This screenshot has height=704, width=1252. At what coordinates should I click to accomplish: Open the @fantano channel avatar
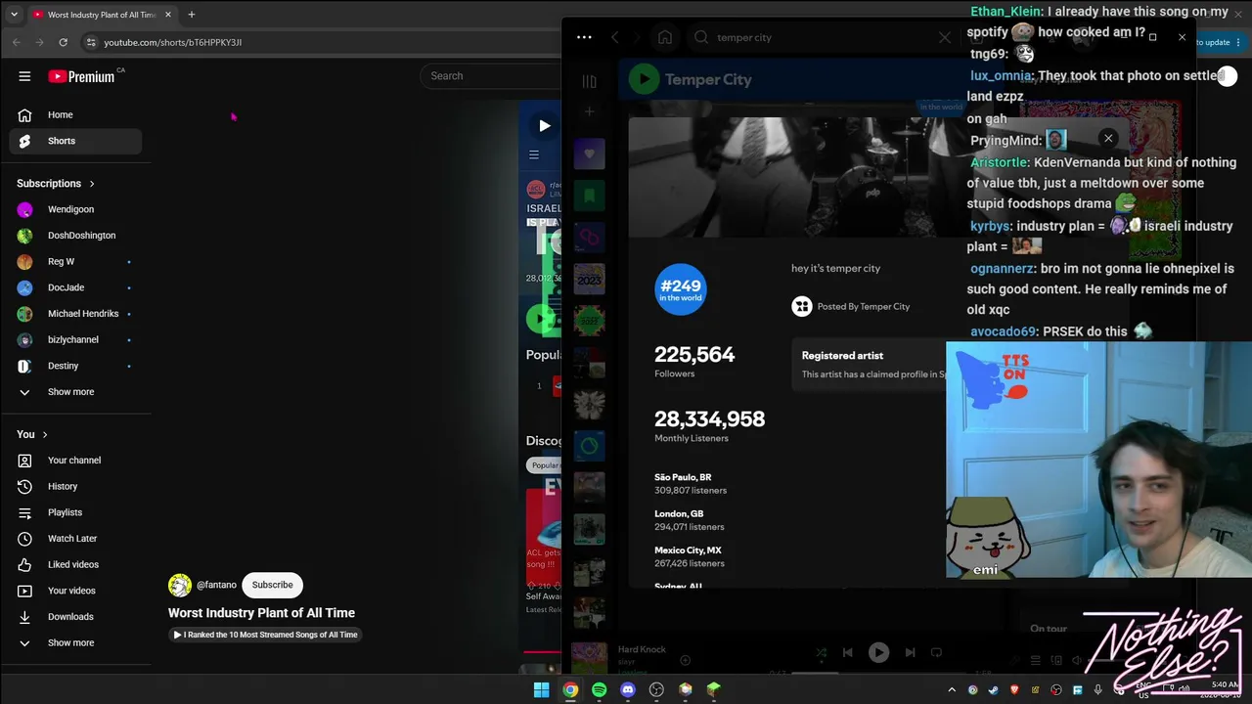tap(180, 585)
